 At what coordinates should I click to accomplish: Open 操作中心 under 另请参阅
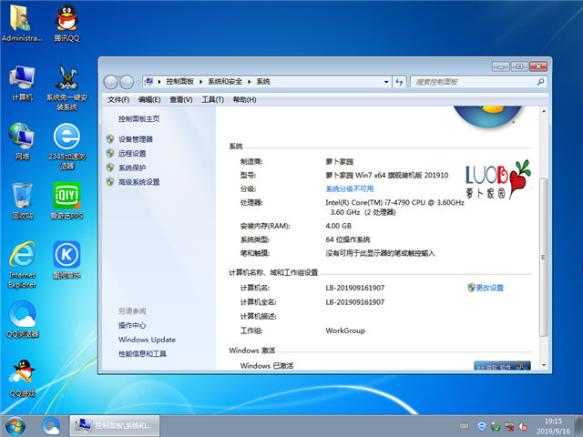pos(132,326)
